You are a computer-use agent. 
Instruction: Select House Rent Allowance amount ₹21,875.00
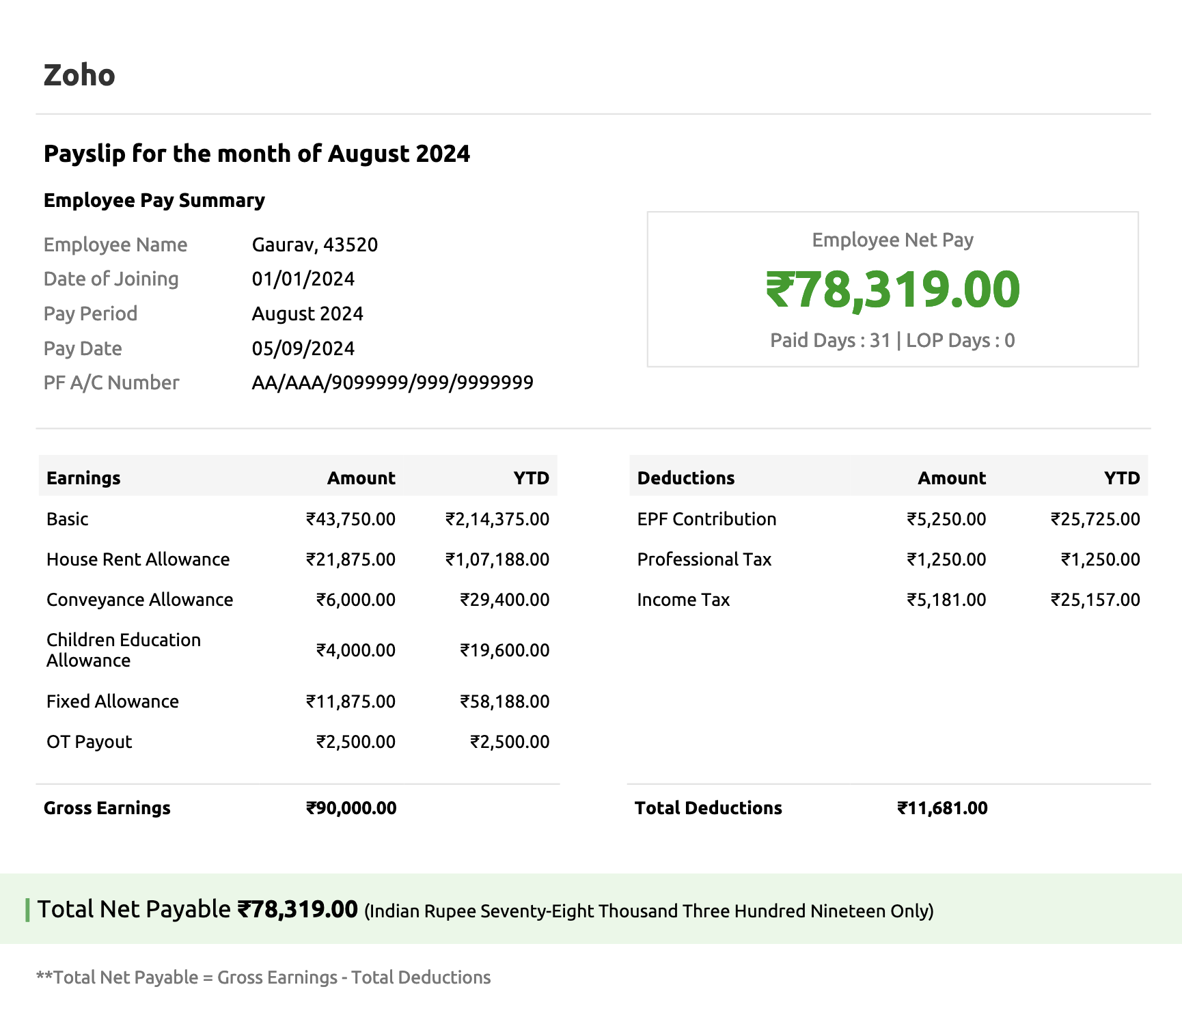point(351,559)
